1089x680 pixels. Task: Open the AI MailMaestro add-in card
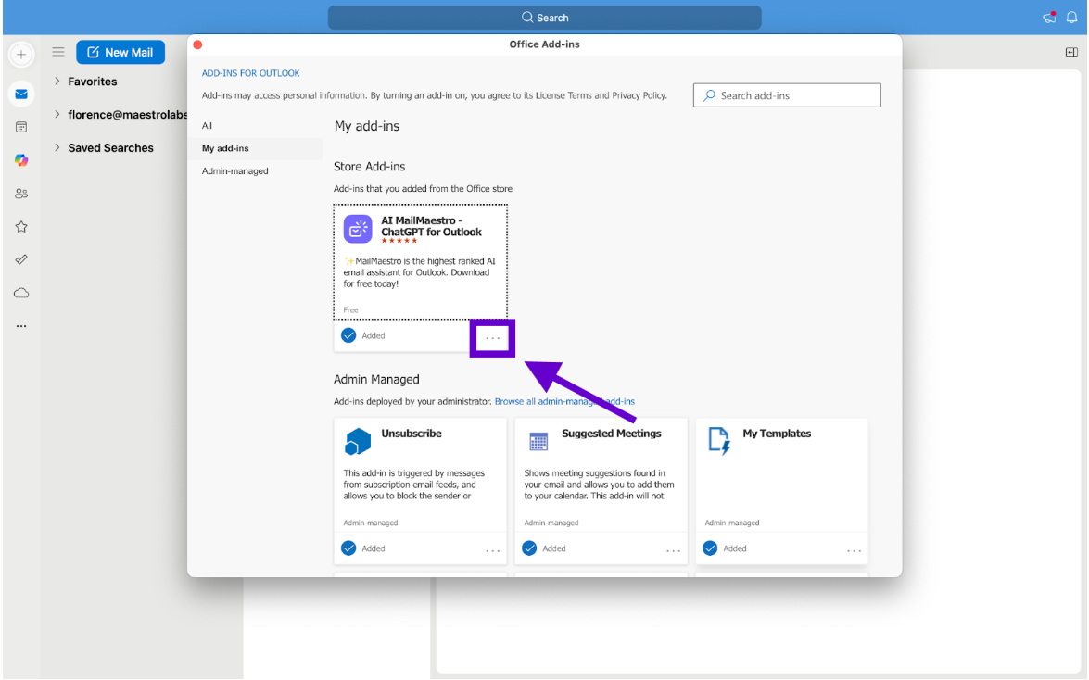coord(420,262)
